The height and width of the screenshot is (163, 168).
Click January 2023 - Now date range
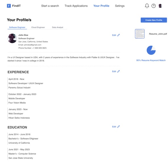click(18, 109)
